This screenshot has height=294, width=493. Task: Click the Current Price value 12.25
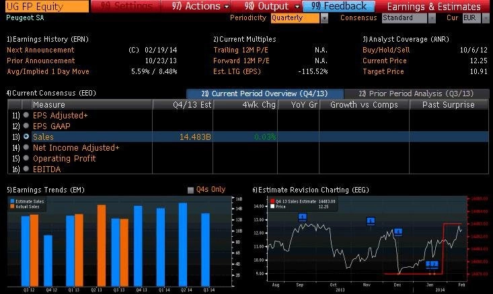click(x=478, y=61)
